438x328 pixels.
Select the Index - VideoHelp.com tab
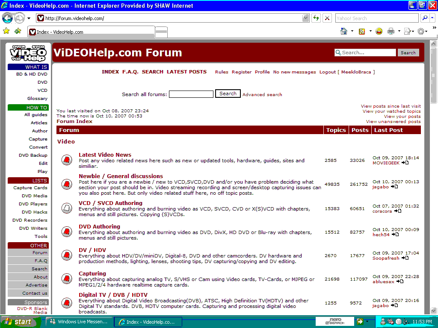pos(91,32)
